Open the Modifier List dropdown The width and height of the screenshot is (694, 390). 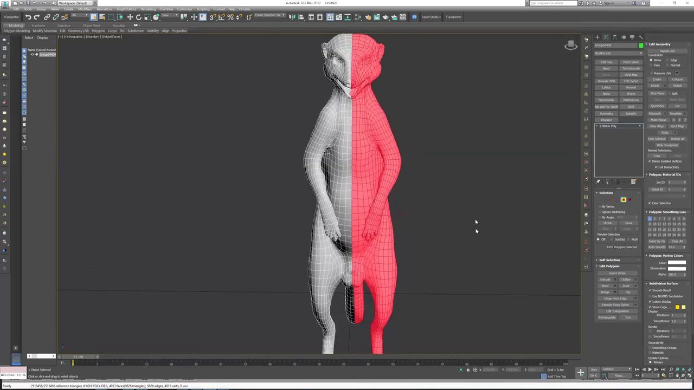point(619,53)
